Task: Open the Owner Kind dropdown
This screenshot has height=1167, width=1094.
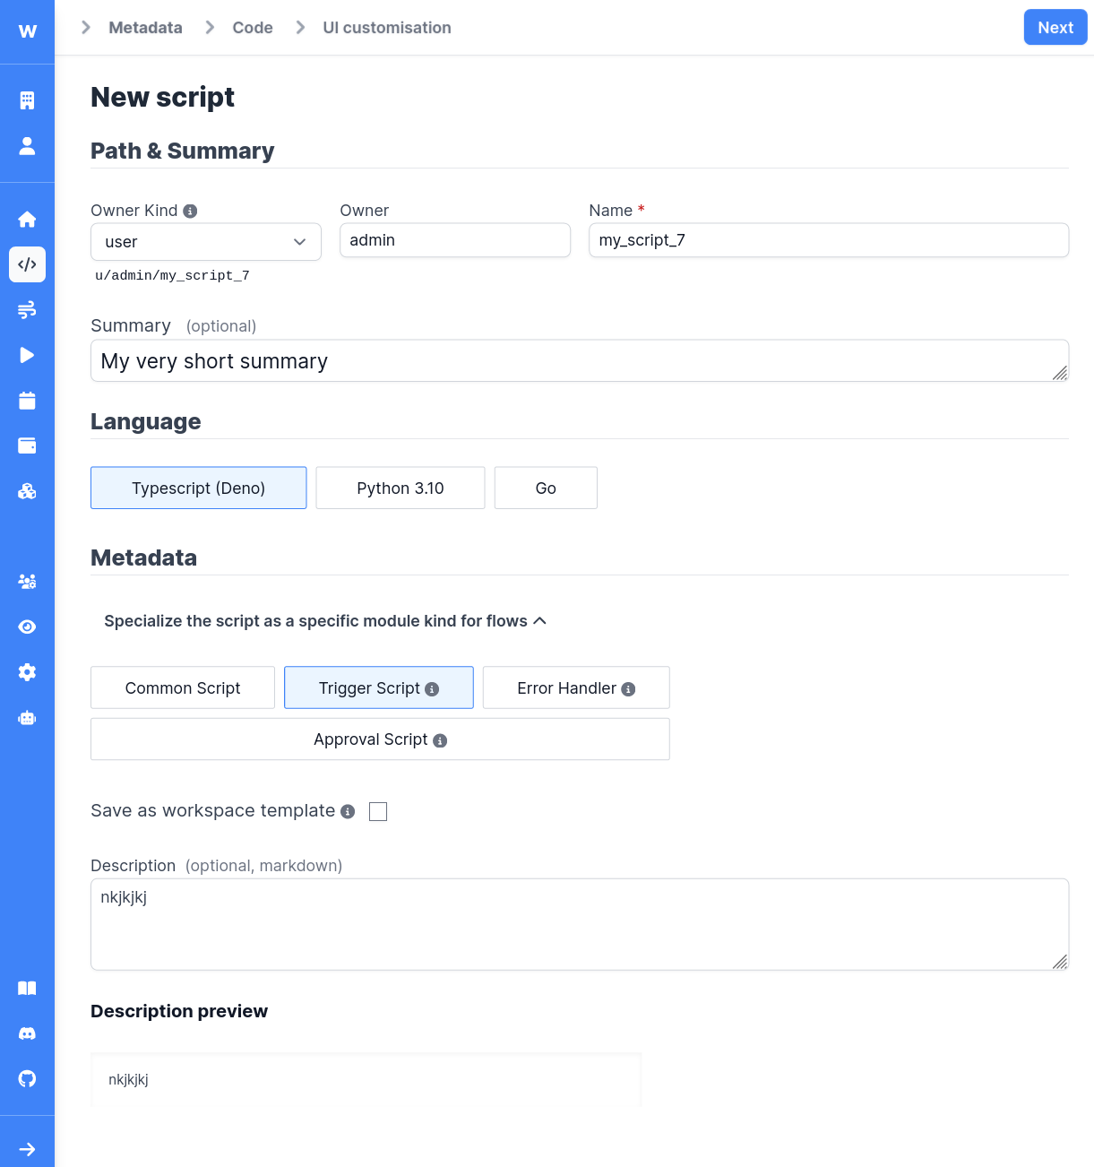Action: 206,242
